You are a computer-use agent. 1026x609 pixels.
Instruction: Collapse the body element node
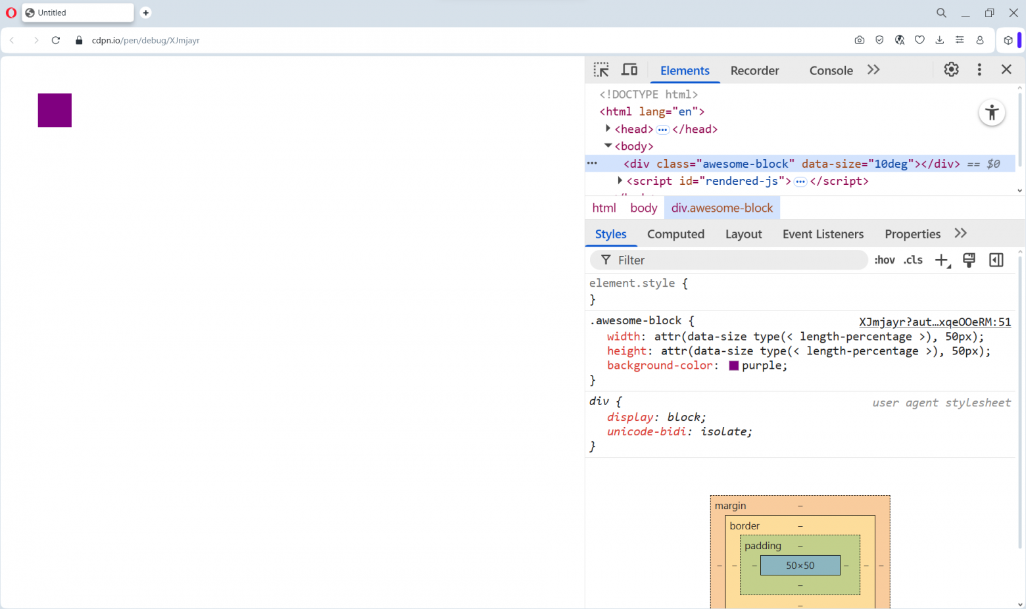[608, 146]
